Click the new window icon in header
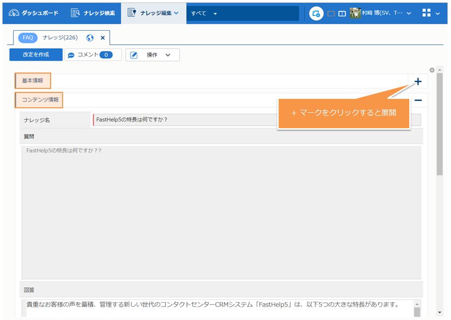The height and width of the screenshot is (320, 451). tap(316, 13)
